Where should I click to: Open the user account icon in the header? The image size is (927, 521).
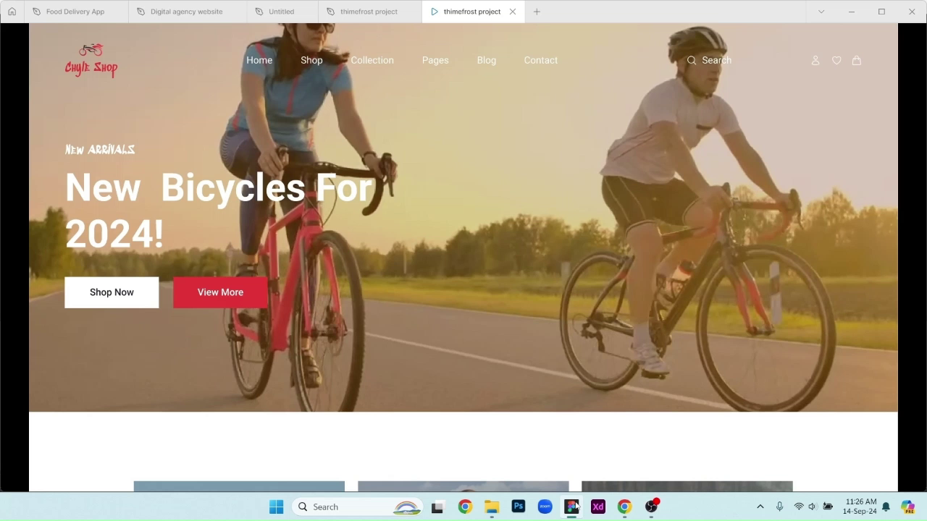click(x=815, y=60)
